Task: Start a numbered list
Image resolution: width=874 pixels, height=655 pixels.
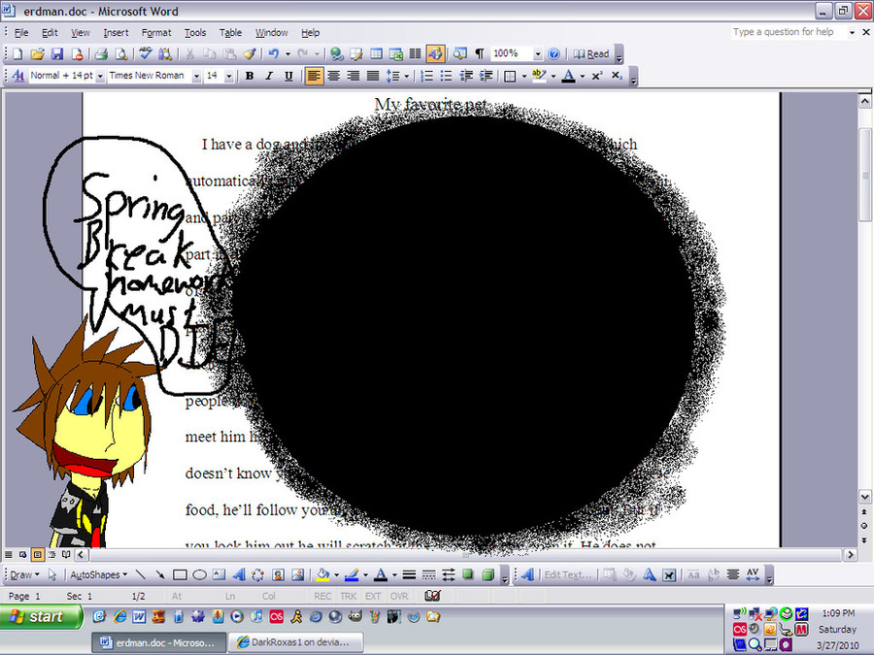Action: 426,76
